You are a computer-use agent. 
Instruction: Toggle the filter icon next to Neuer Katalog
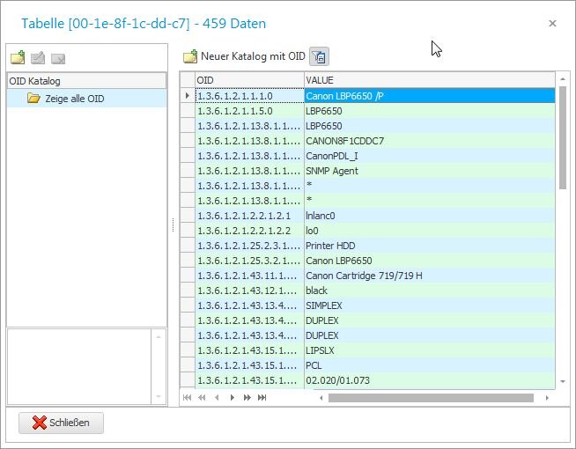pos(319,56)
